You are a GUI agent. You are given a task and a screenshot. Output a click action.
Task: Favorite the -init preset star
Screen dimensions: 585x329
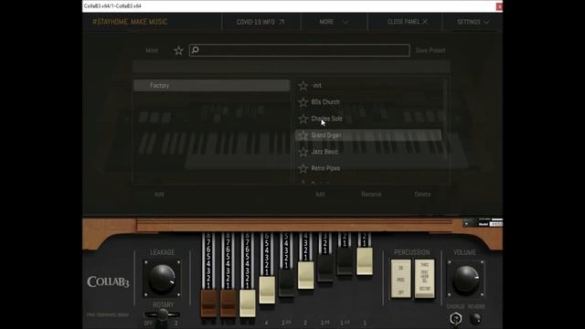pyautogui.click(x=303, y=86)
